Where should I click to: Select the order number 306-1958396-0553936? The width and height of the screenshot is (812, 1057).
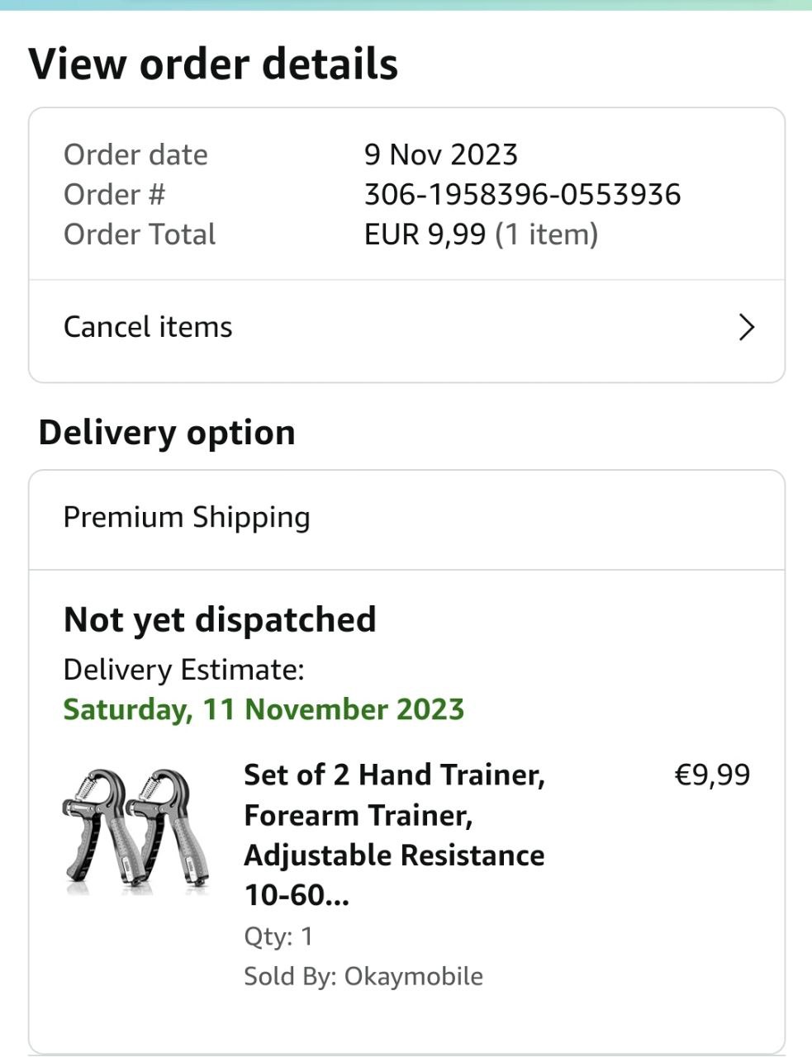pyautogui.click(x=522, y=195)
